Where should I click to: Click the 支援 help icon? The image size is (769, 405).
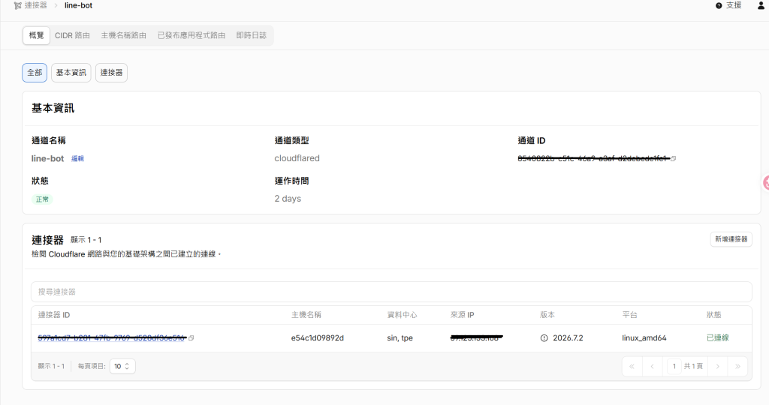click(x=719, y=5)
